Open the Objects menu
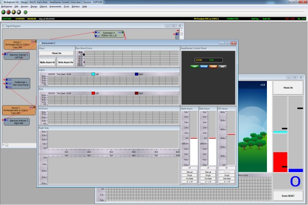 coord(44,7)
